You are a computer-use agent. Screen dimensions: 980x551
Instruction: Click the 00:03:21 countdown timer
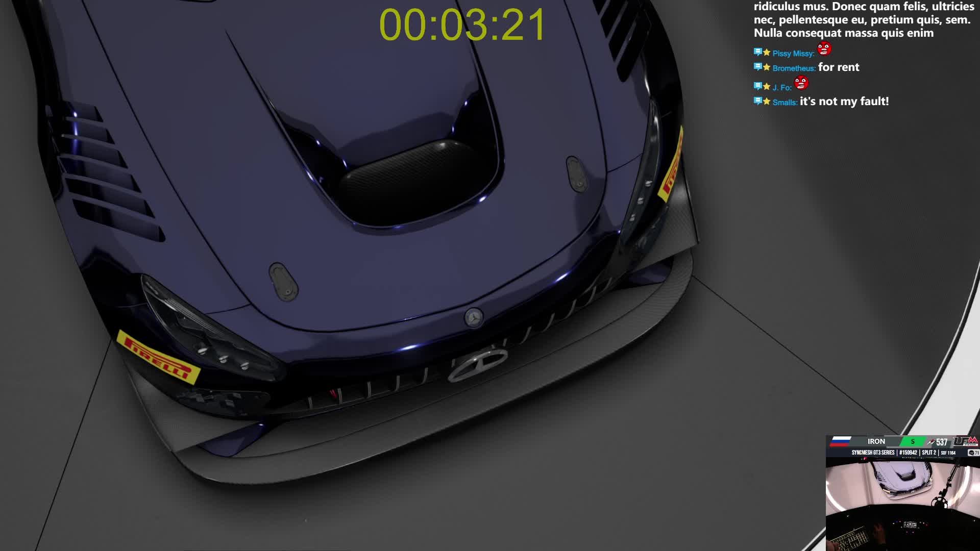tap(462, 24)
